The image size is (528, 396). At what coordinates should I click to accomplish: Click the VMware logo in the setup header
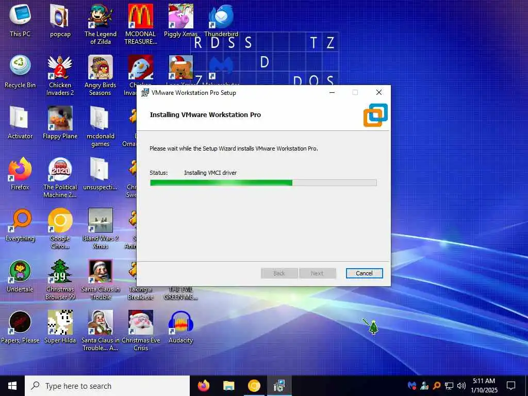(x=375, y=115)
